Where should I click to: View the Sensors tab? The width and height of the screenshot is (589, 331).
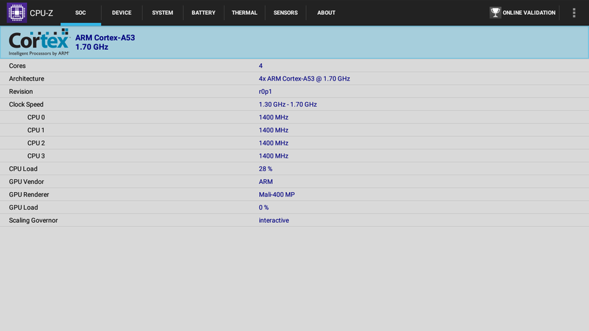click(285, 13)
